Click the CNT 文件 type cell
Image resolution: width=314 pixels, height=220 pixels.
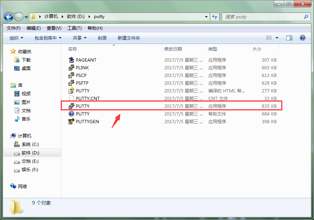tap(218, 98)
